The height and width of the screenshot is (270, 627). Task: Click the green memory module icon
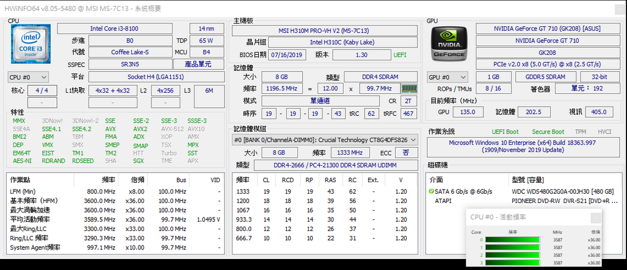point(408,88)
